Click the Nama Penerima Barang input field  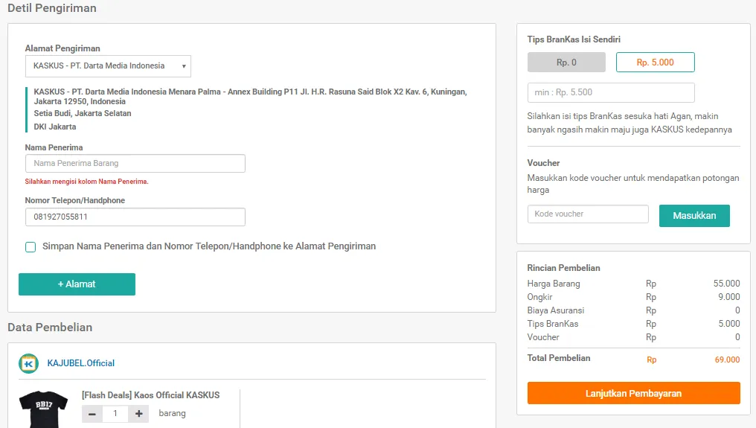click(135, 163)
